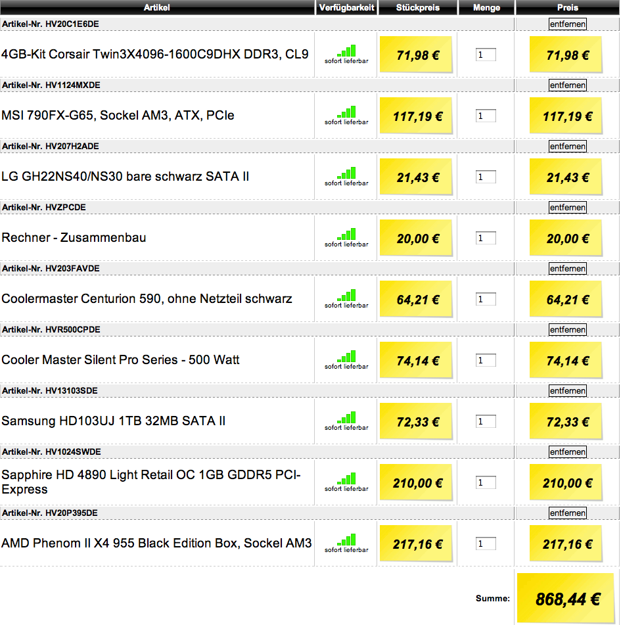This screenshot has width=621, height=625.
Task: Click the Summe: label
Action: click(x=493, y=598)
